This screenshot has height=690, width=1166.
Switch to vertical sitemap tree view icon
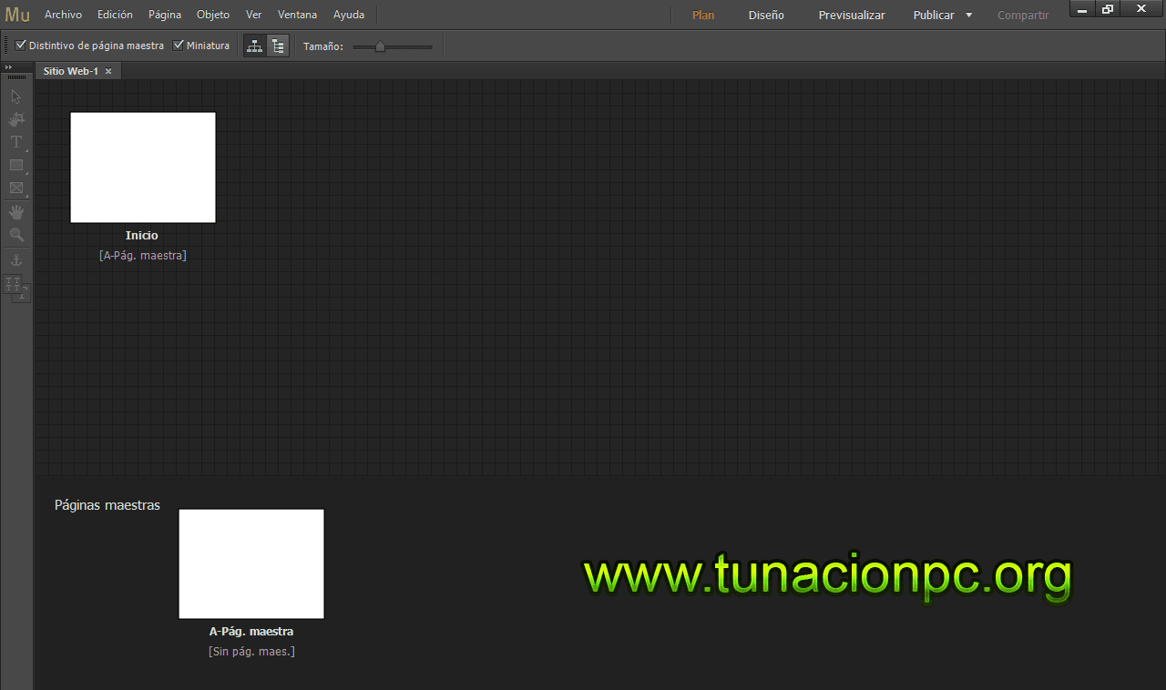pyautogui.click(x=278, y=46)
